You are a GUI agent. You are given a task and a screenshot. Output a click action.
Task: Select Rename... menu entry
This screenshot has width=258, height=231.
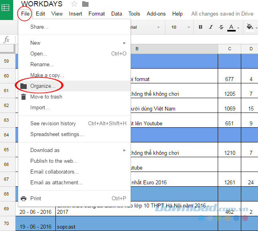pos(75,64)
